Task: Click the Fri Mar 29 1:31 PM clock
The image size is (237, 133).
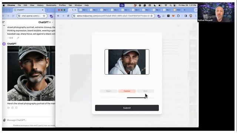Action: 187,5
